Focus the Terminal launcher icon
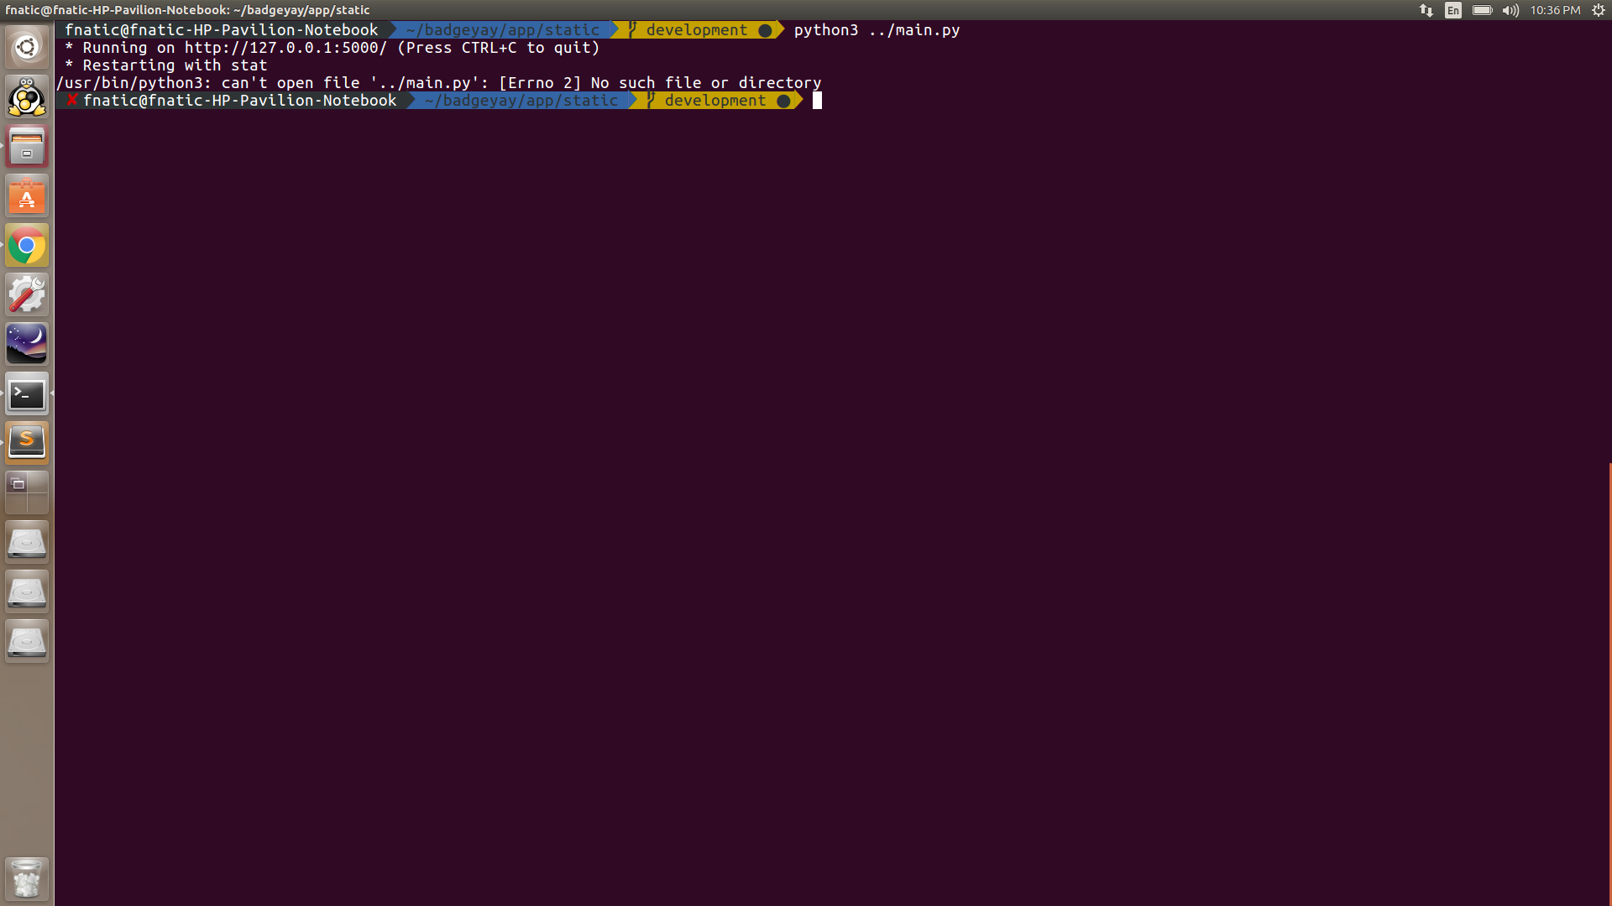1612x906 pixels. click(27, 394)
